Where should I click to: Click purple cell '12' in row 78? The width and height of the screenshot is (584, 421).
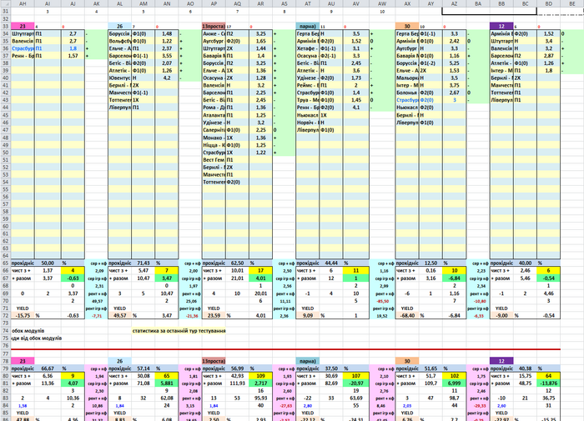[501, 361]
